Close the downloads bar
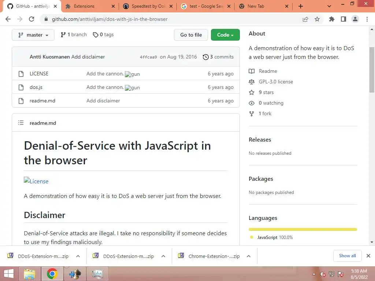Viewport: 375px width, 281px height. (368, 256)
